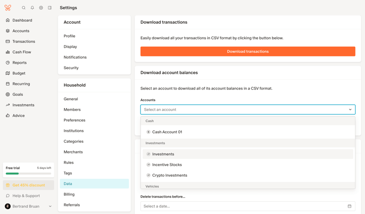Click the Transactions card icon

coord(8,41)
